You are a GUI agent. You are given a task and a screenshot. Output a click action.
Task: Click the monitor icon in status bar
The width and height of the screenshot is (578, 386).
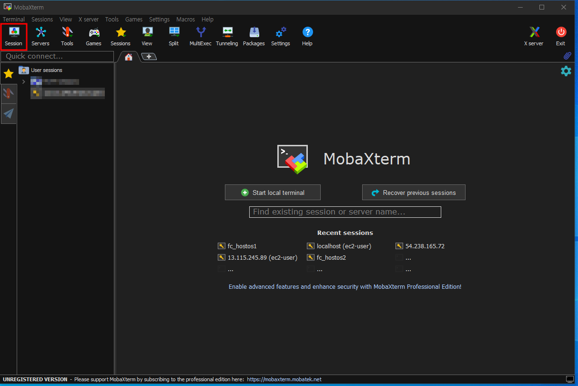[x=570, y=379]
